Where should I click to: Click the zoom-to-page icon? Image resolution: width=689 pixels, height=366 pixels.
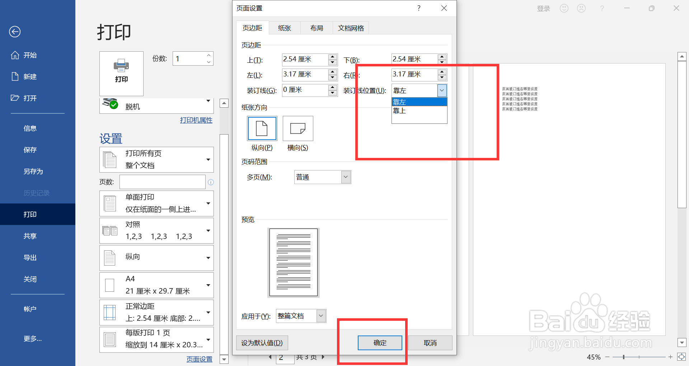681,357
